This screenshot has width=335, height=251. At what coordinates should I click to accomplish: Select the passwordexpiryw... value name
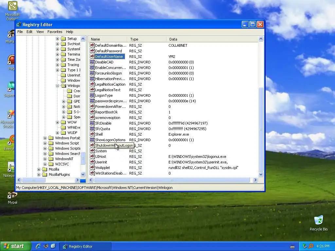tap(111, 101)
